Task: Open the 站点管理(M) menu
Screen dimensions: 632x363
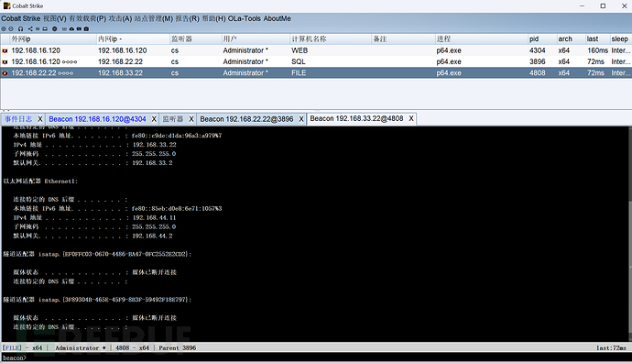Action: (x=154, y=18)
